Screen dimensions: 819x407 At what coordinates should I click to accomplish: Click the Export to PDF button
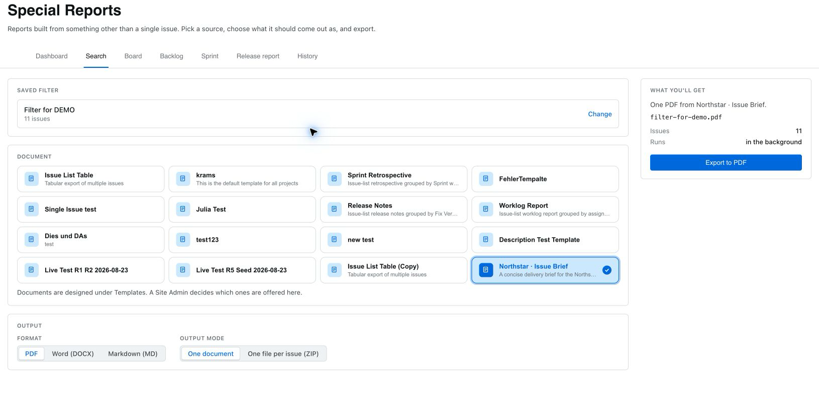[x=726, y=162]
